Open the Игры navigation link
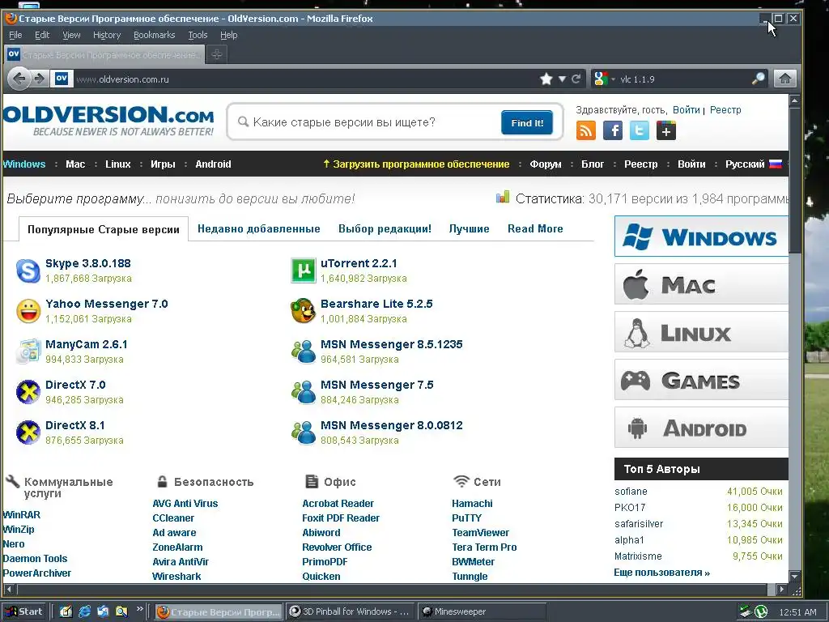The width and height of the screenshot is (829, 622). (x=163, y=164)
